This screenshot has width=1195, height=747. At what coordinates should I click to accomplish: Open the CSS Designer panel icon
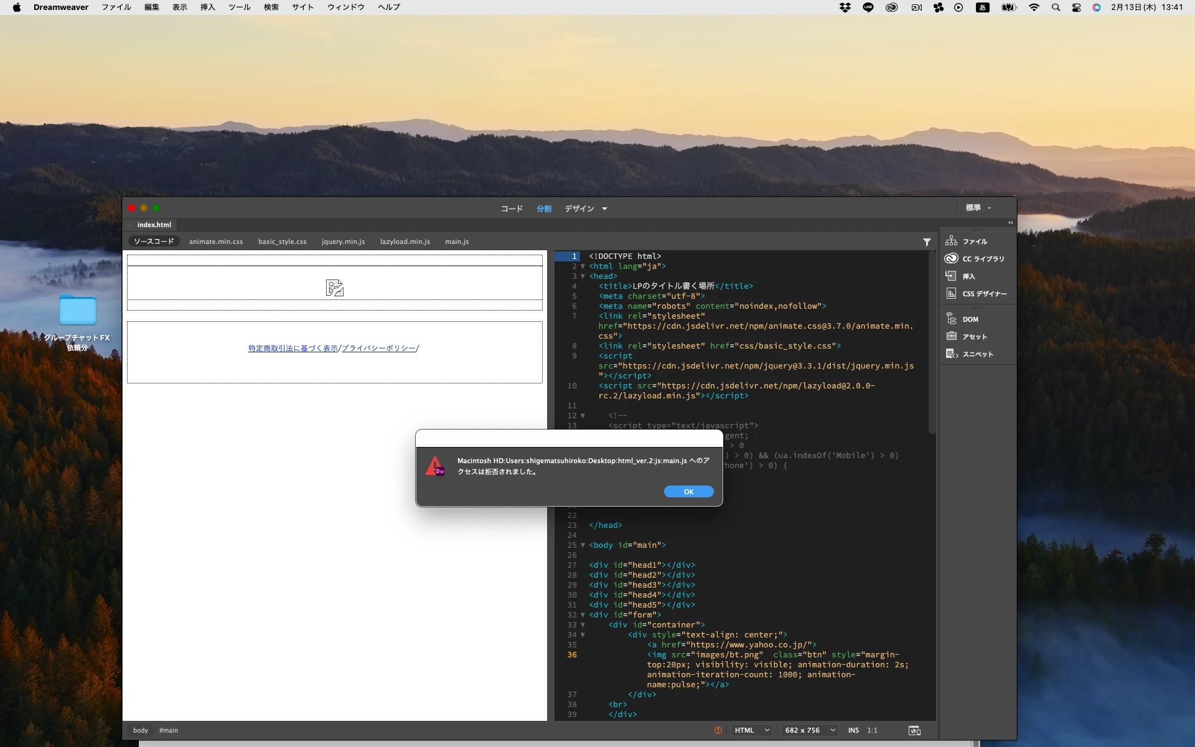point(951,293)
